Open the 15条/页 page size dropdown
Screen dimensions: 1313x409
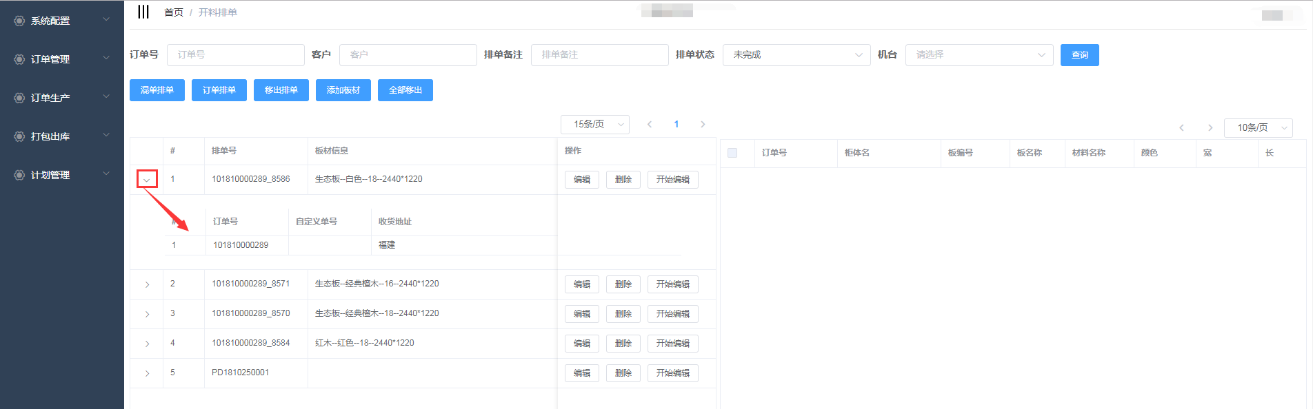click(594, 125)
